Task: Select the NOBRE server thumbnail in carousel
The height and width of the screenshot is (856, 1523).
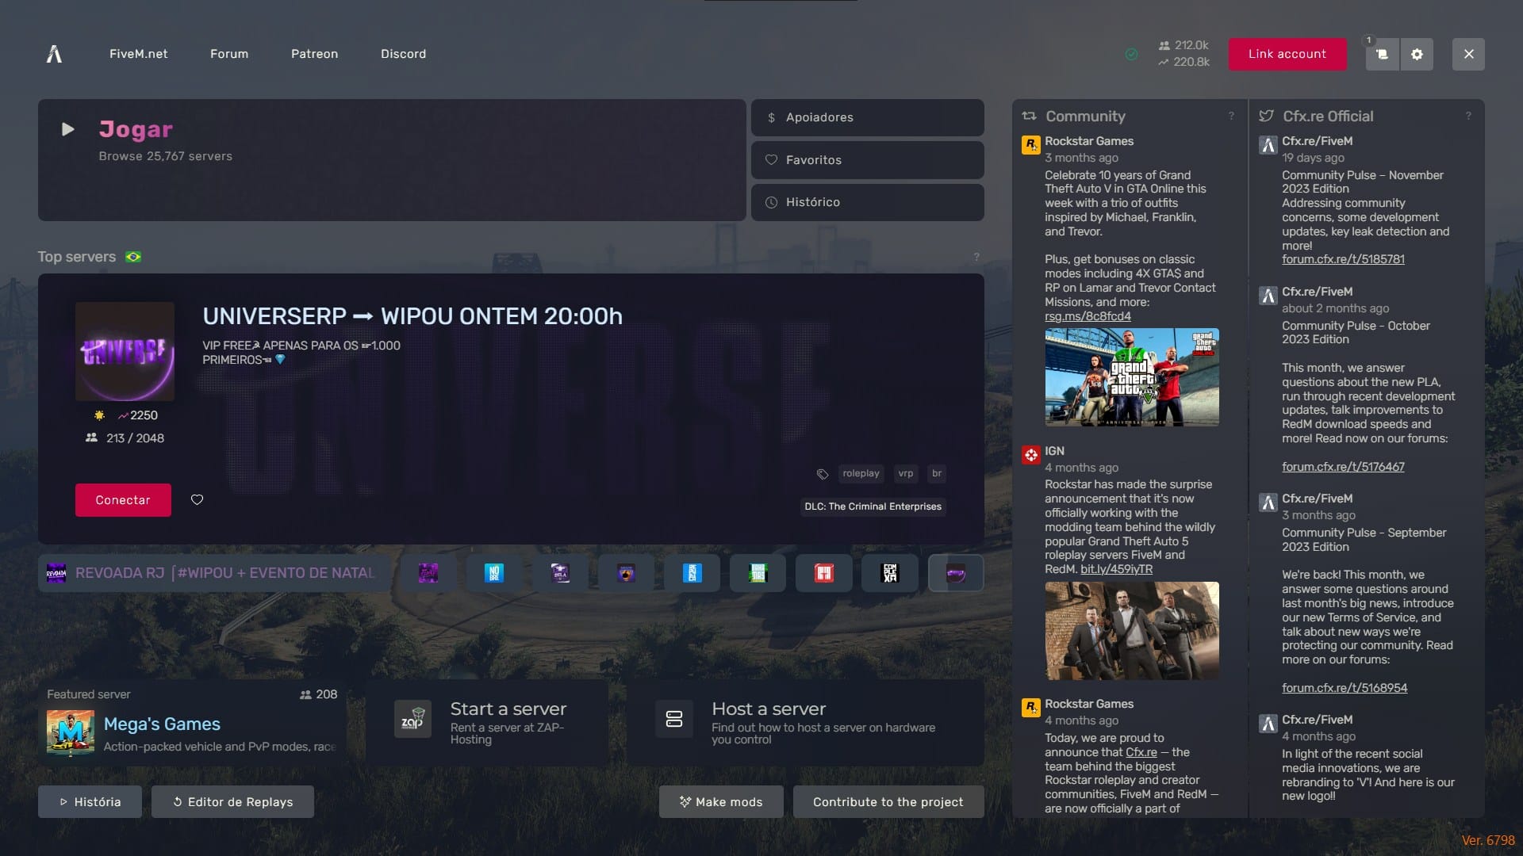Action: tap(493, 572)
